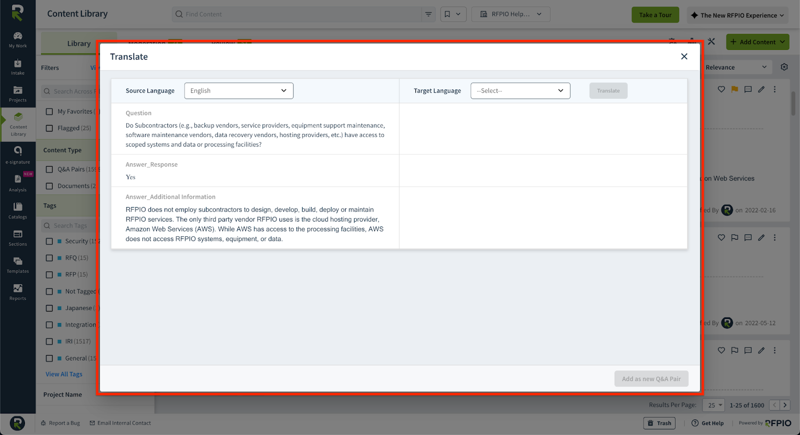Open the Trash button

[659, 423]
